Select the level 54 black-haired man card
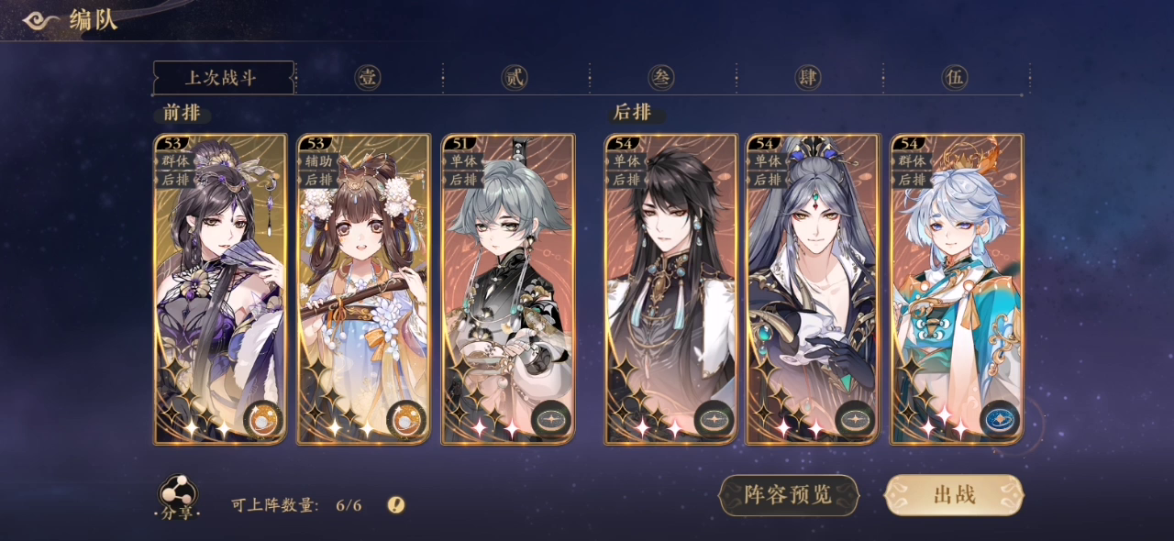 [x=671, y=290]
